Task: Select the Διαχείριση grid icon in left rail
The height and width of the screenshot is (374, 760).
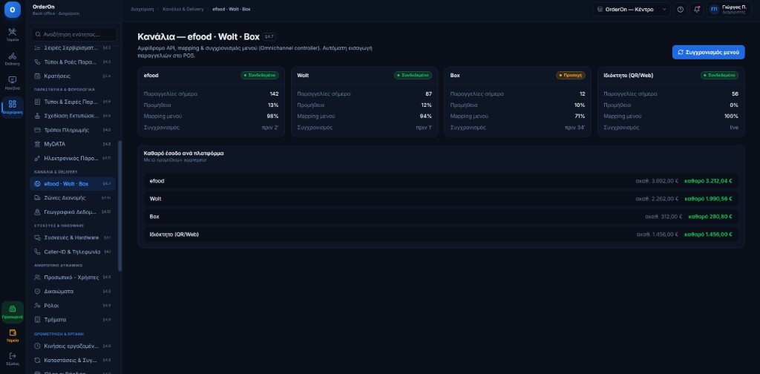Action: 13,104
